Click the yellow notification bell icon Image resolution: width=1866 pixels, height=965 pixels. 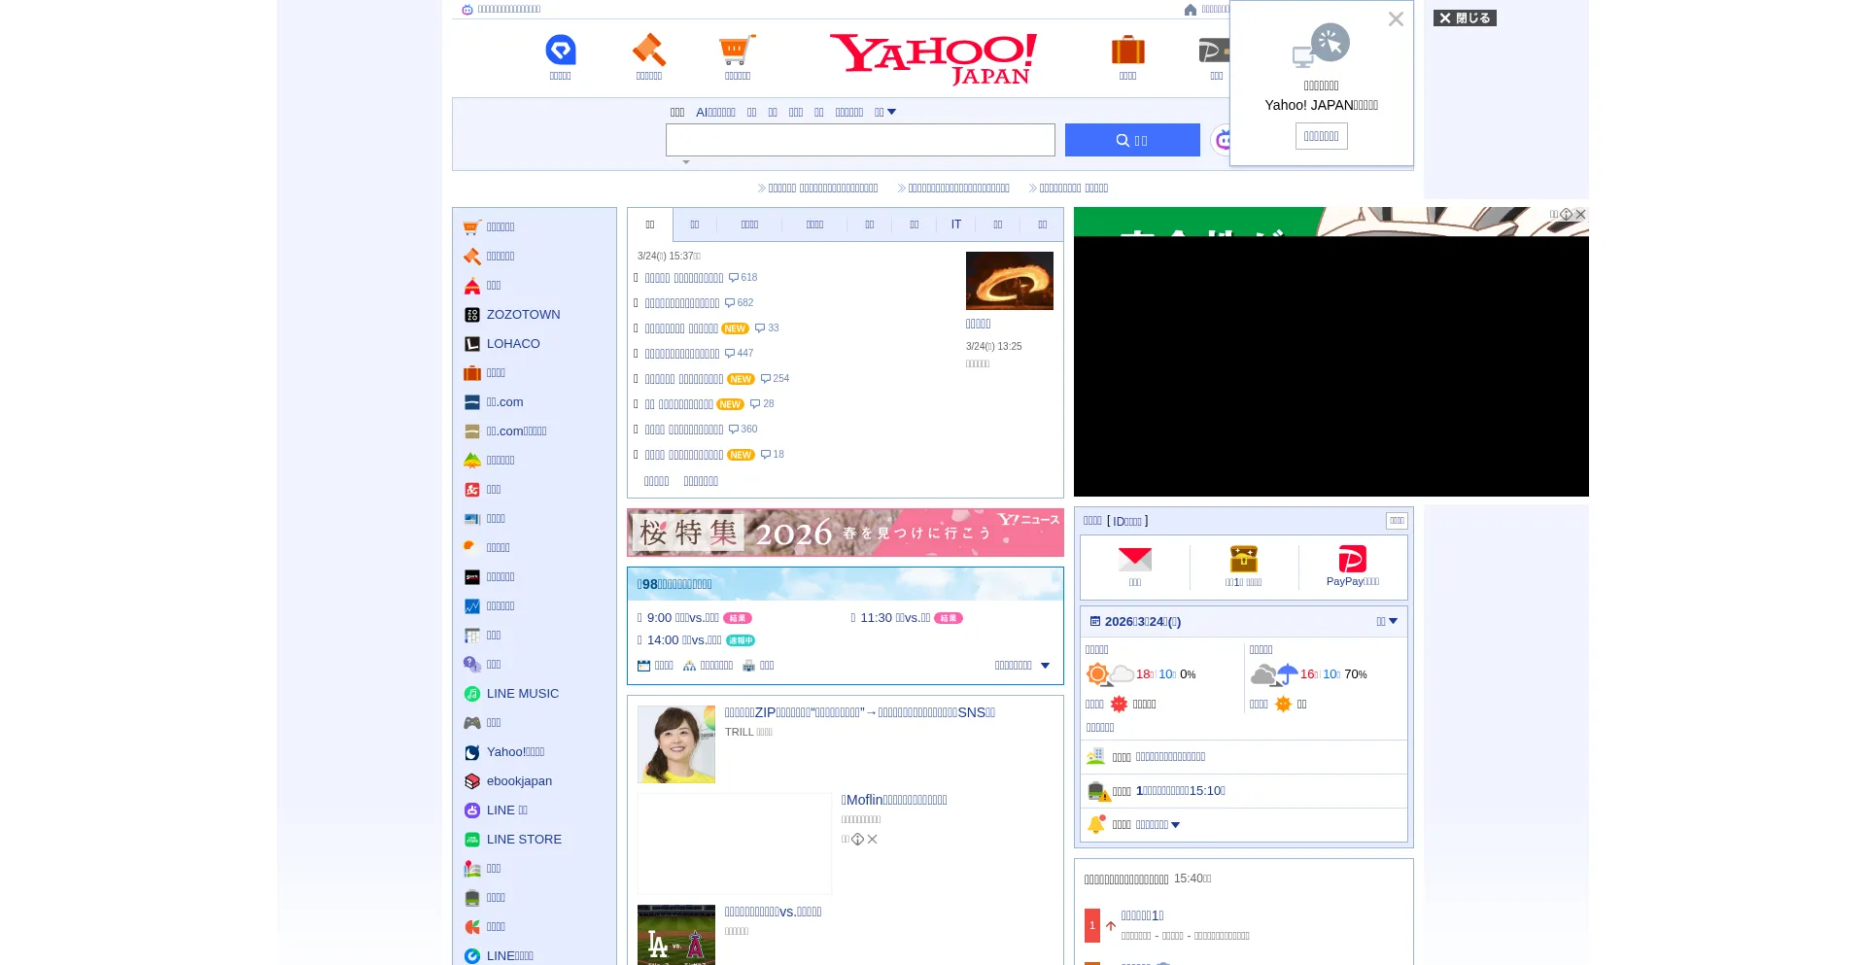coord(1097,824)
